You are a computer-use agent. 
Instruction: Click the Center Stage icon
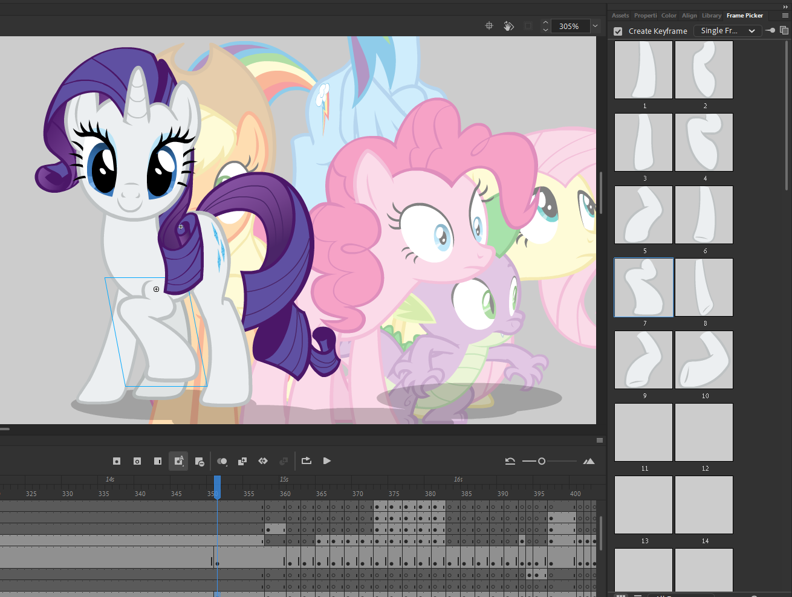pos(489,25)
